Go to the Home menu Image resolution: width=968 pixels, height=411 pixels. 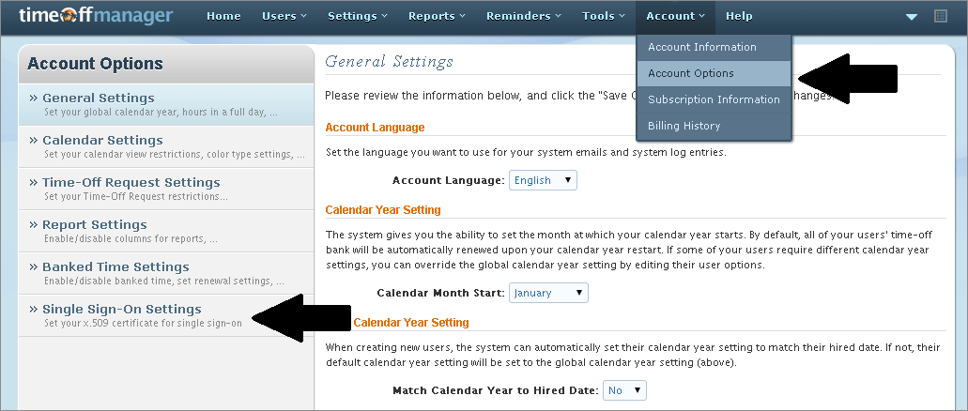pyautogui.click(x=223, y=17)
